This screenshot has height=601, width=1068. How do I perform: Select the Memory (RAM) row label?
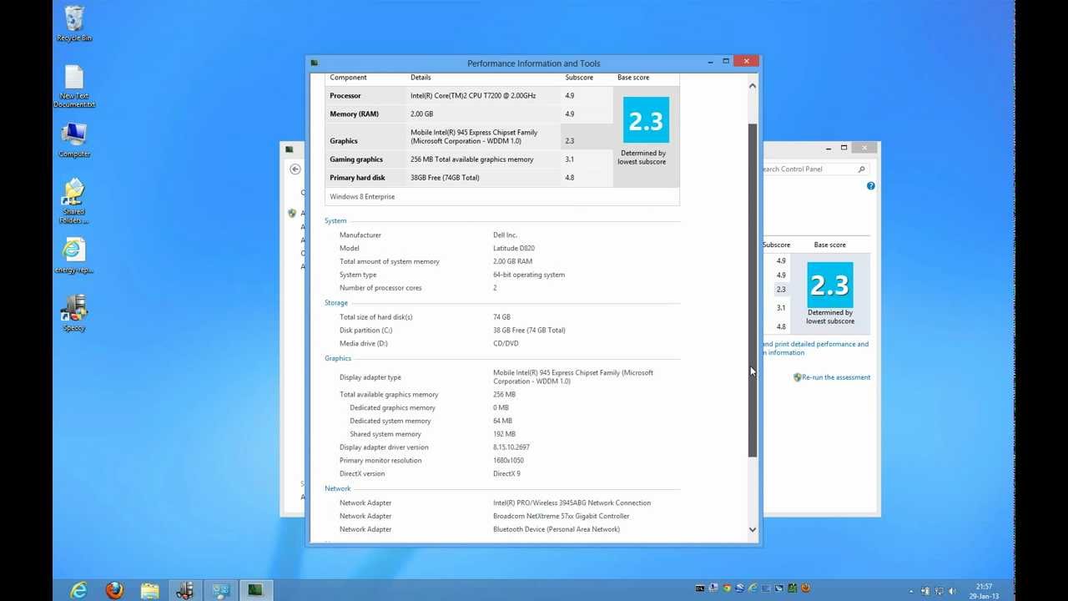(354, 114)
